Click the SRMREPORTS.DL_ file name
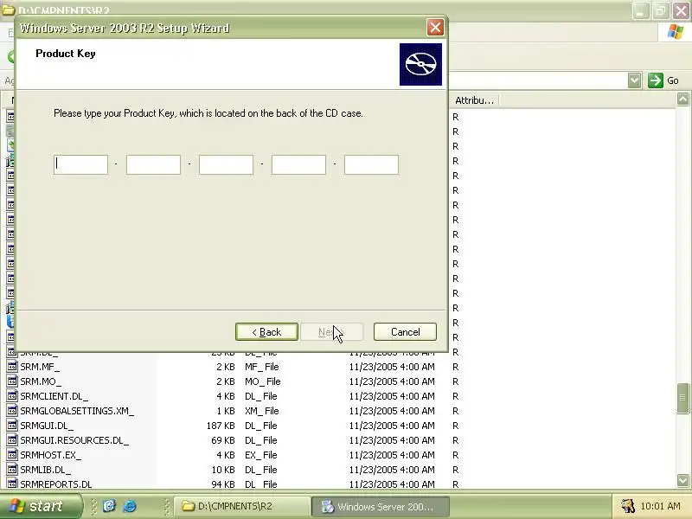 point(56,484)
